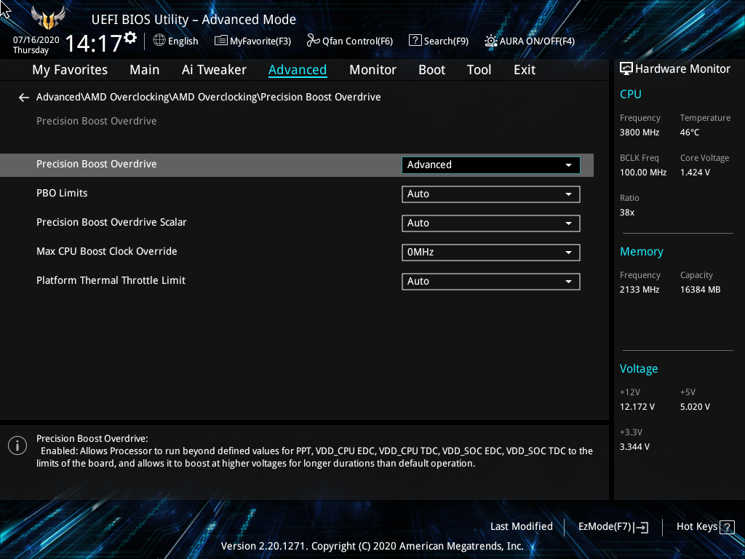745x559 pixels.
Task: Click +12V reading 12.172 V
Action: (x=637, y=407)
